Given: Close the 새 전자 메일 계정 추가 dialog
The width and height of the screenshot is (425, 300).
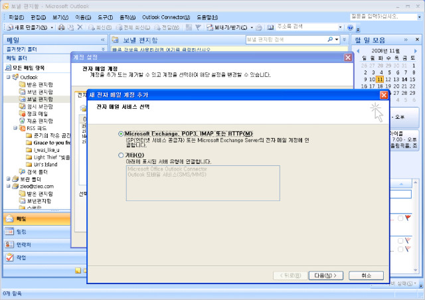Looking at the screenshot, I should pos(384,95).
